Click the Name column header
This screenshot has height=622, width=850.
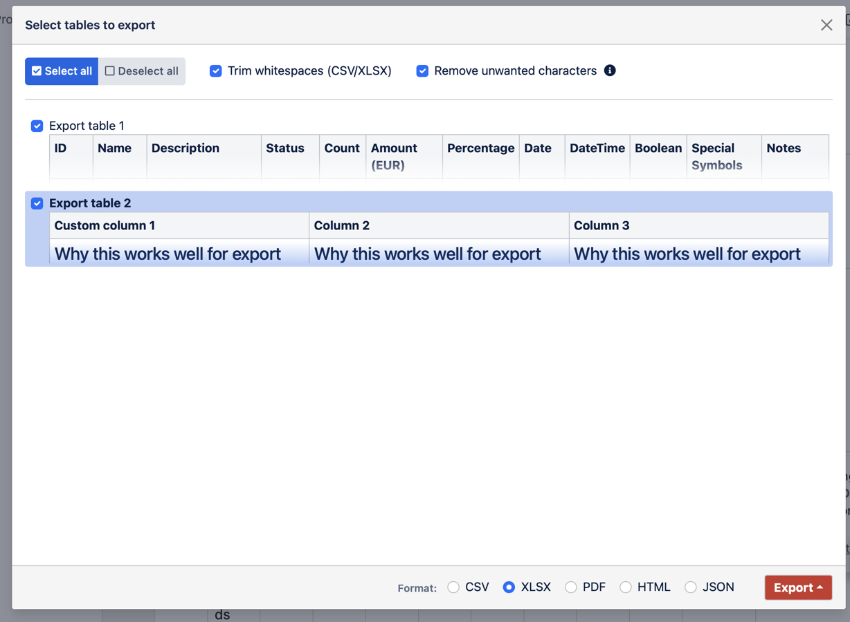point(120,156)
